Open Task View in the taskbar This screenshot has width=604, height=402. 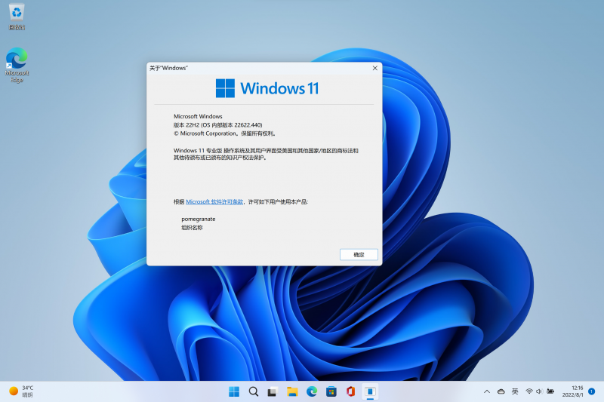click(273, 391)
